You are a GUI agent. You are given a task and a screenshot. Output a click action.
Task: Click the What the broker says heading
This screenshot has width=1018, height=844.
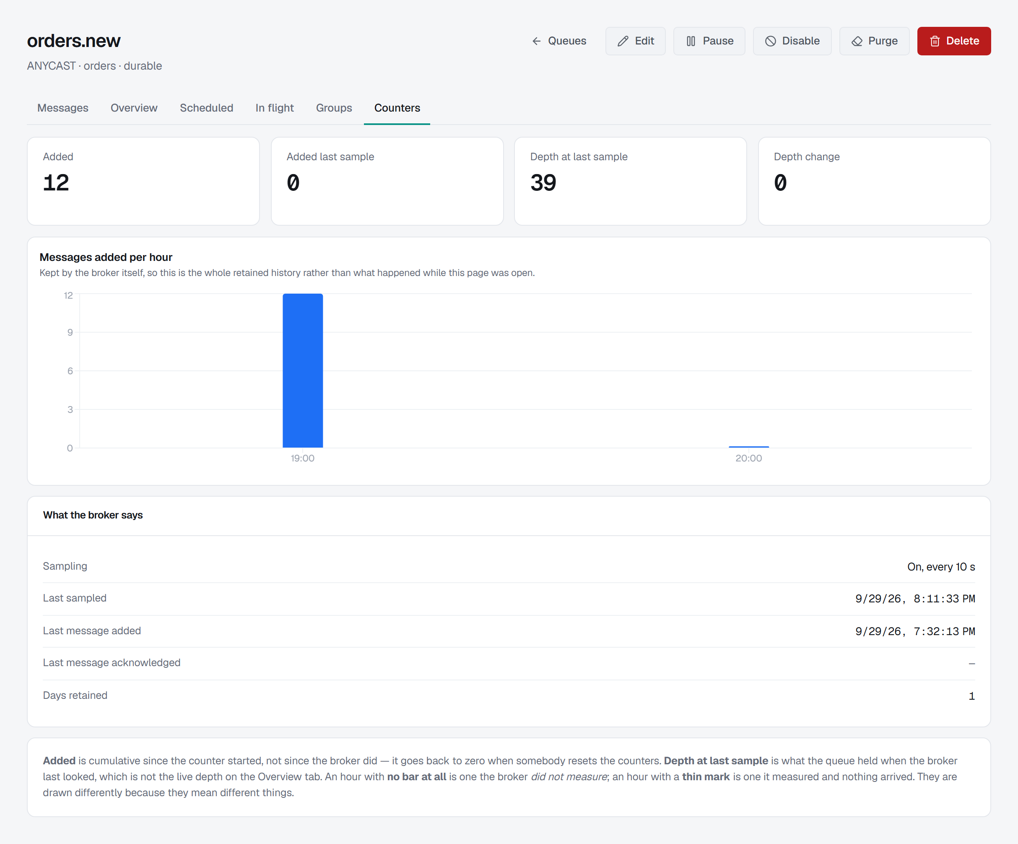(x=93, y=515)
